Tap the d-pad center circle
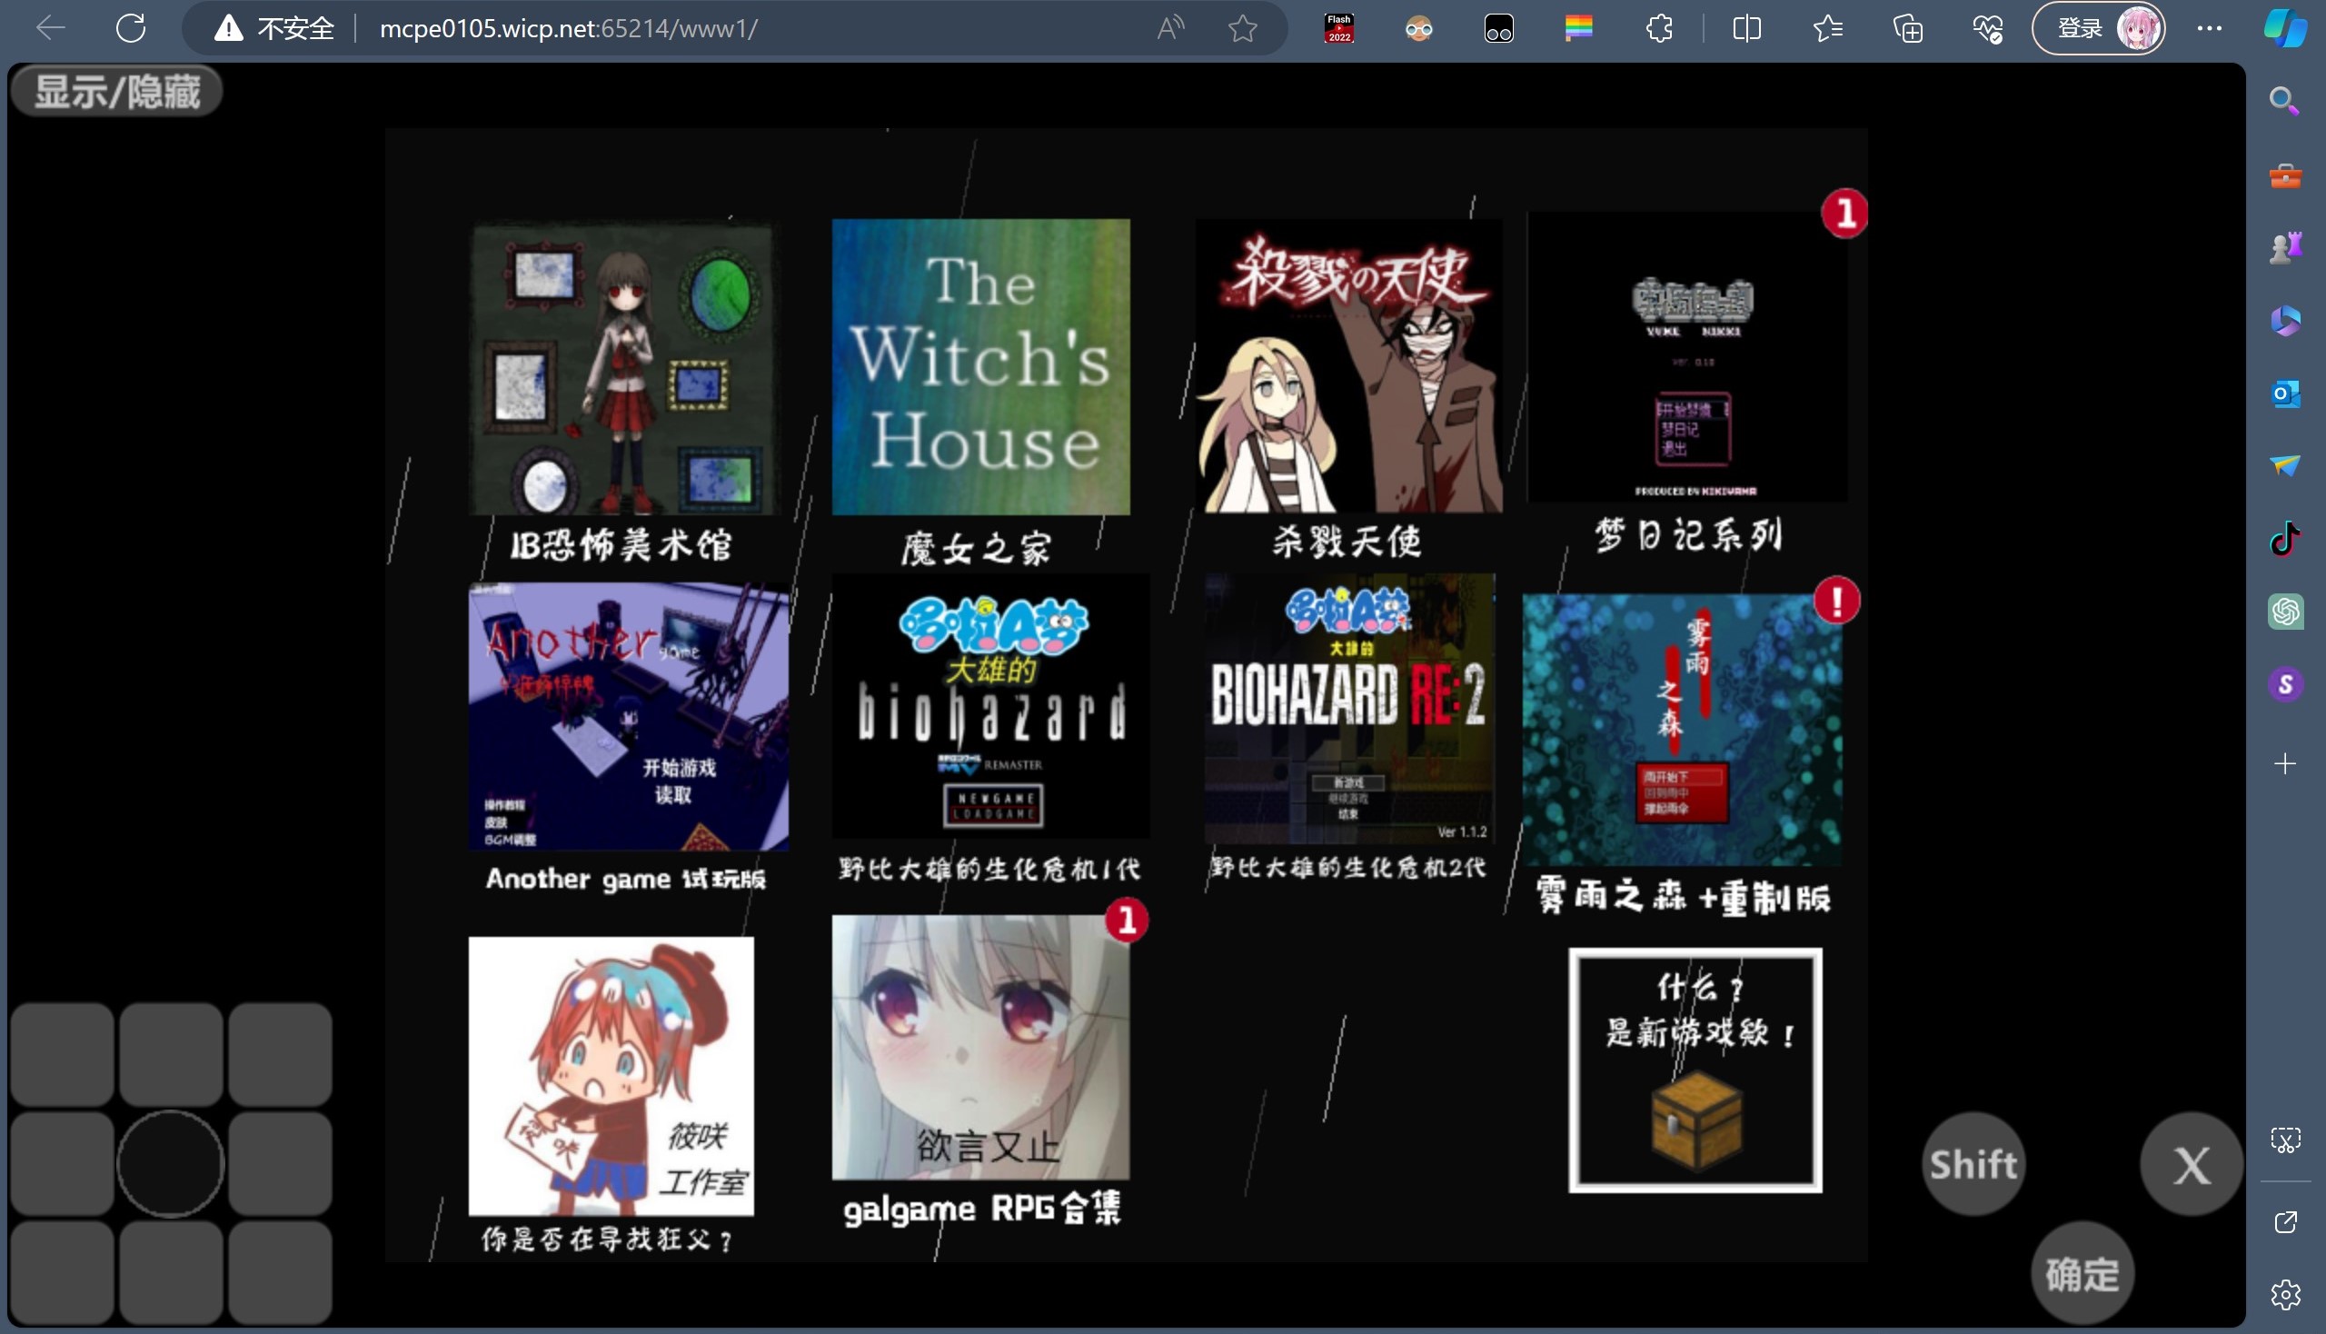Image resolution: width=2326 pixels, height=1334 pixels. (x=171, y=1163)
